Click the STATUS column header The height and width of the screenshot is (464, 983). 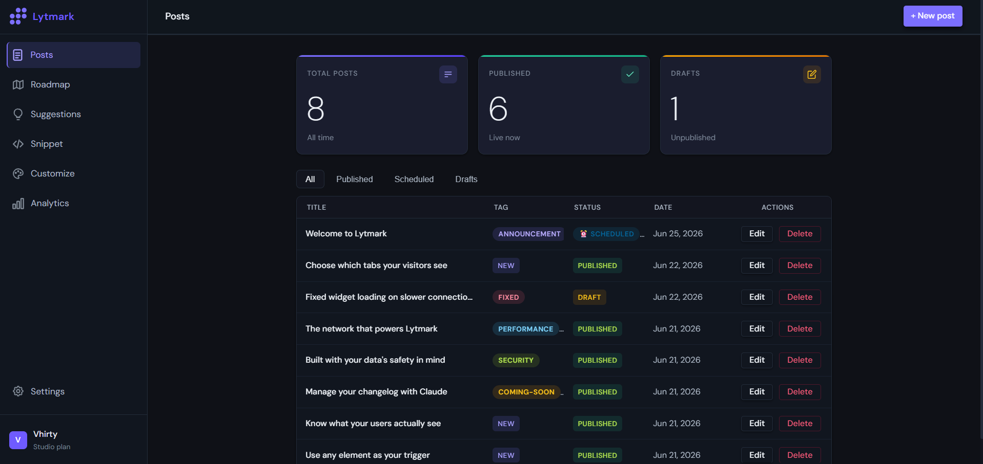coord(587,207)
